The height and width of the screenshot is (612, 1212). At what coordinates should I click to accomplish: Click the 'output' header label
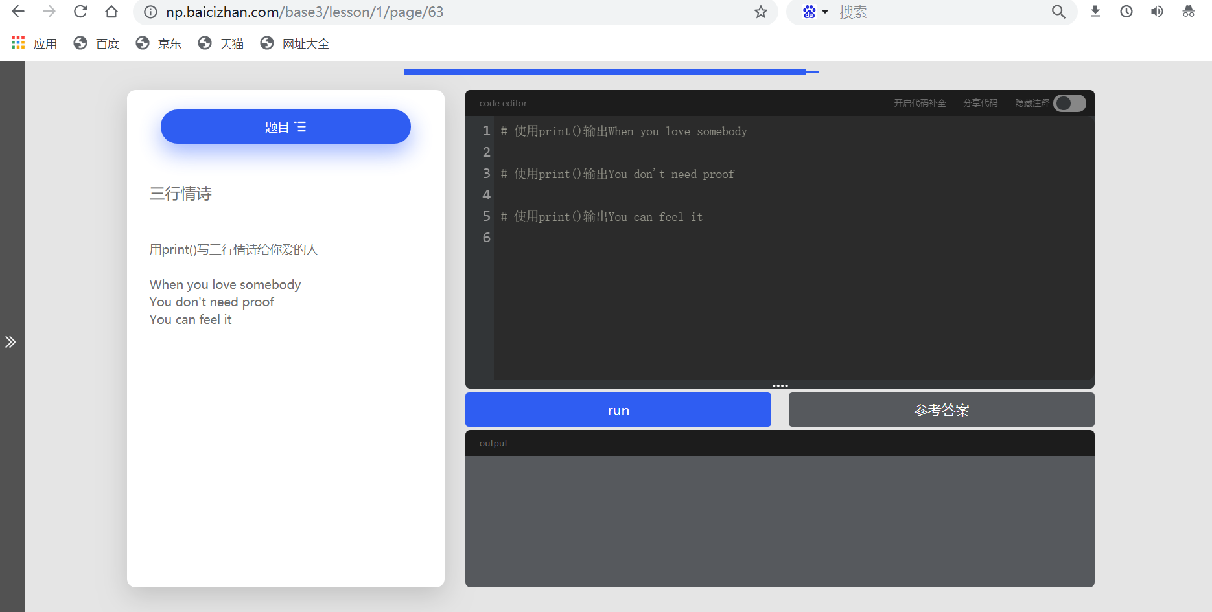(493, 444)
